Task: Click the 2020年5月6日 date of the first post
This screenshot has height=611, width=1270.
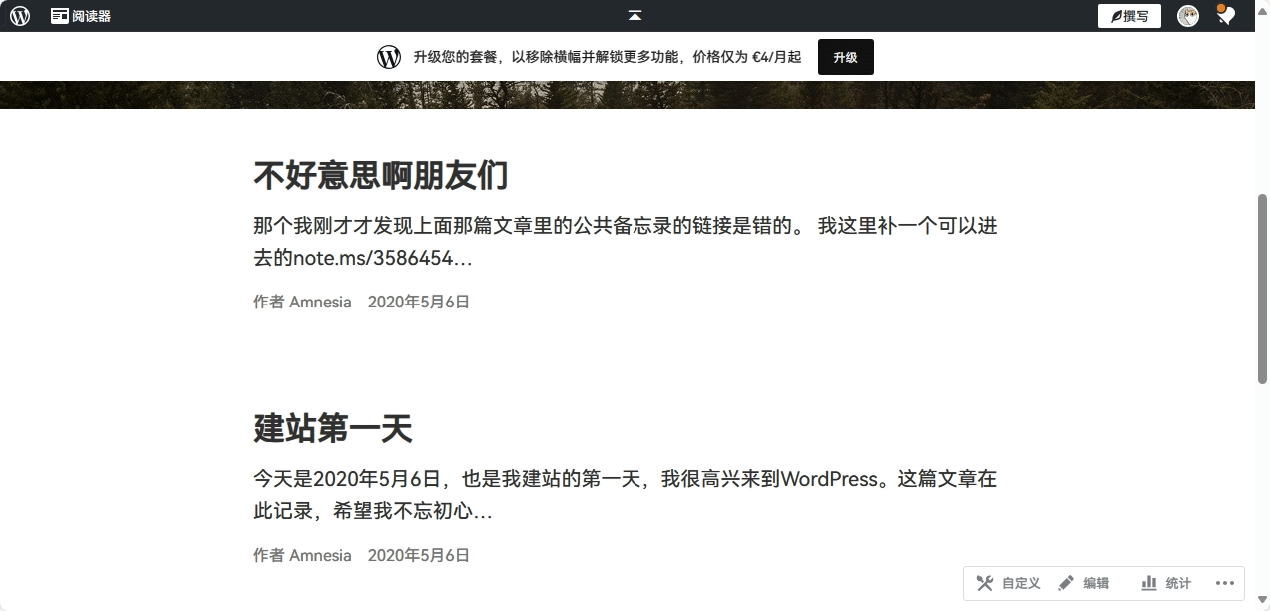Action: [x=418, y=302]
